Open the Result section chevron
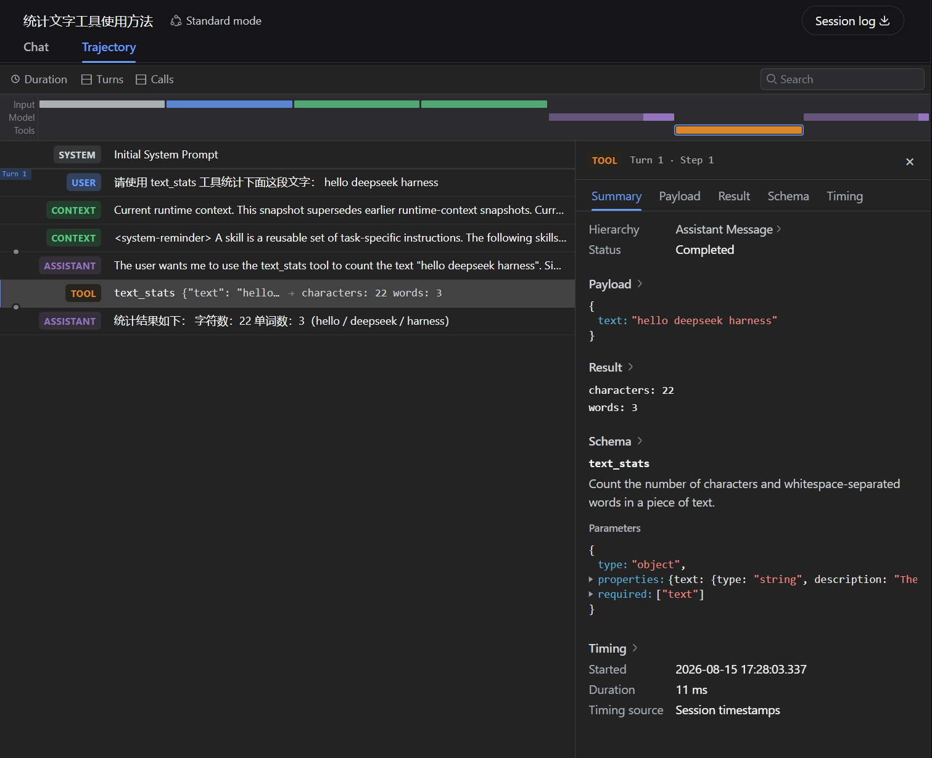The width and height of the screenshot is (932, 758). coord(630,367)
